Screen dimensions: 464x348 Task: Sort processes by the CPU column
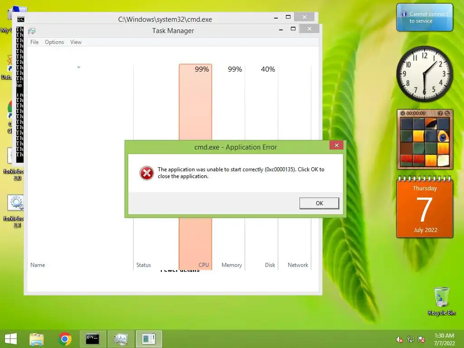click(203, 265)
